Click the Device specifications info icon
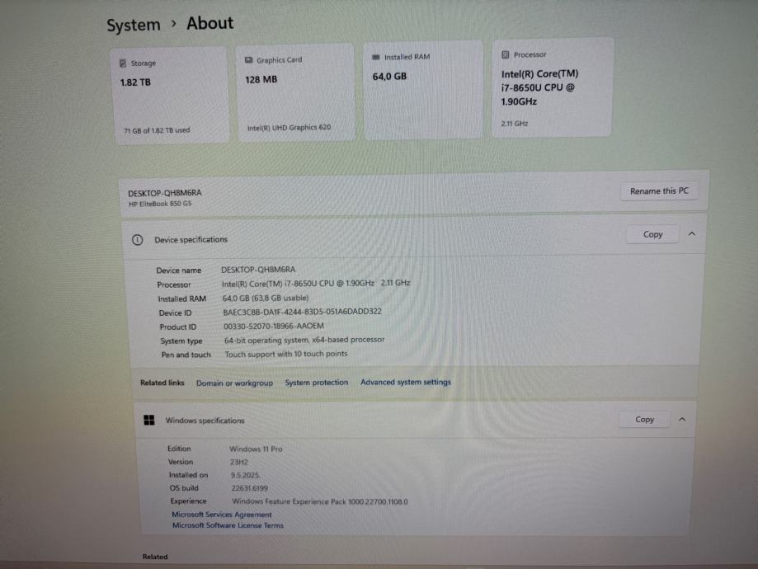This screenshot has height=569, width=758. (137, 240)
